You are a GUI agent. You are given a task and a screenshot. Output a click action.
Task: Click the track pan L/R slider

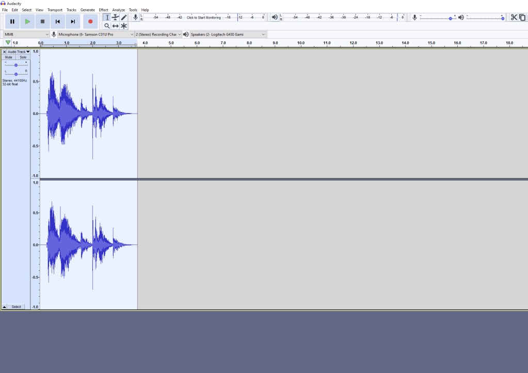pos(16,74)
